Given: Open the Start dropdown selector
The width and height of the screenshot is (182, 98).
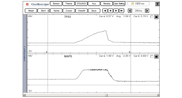Looking at the screenshot, I should (x=44, y=11).
